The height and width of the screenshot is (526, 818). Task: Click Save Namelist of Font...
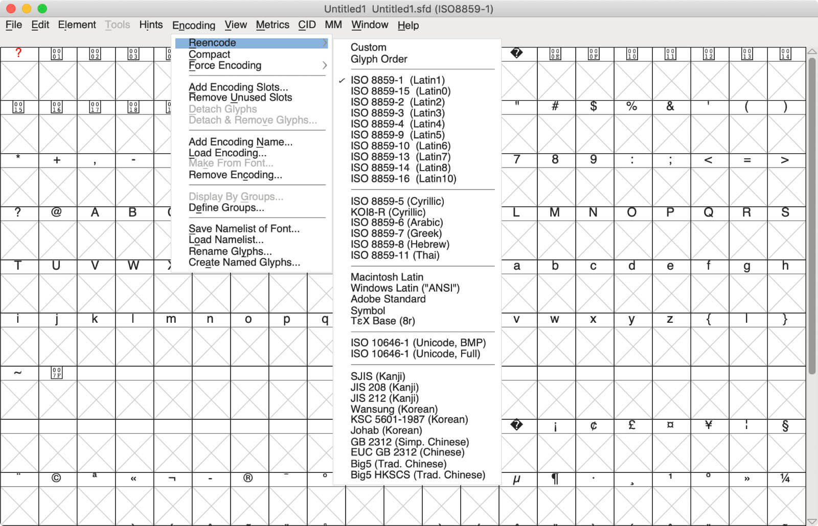[244, 229]
